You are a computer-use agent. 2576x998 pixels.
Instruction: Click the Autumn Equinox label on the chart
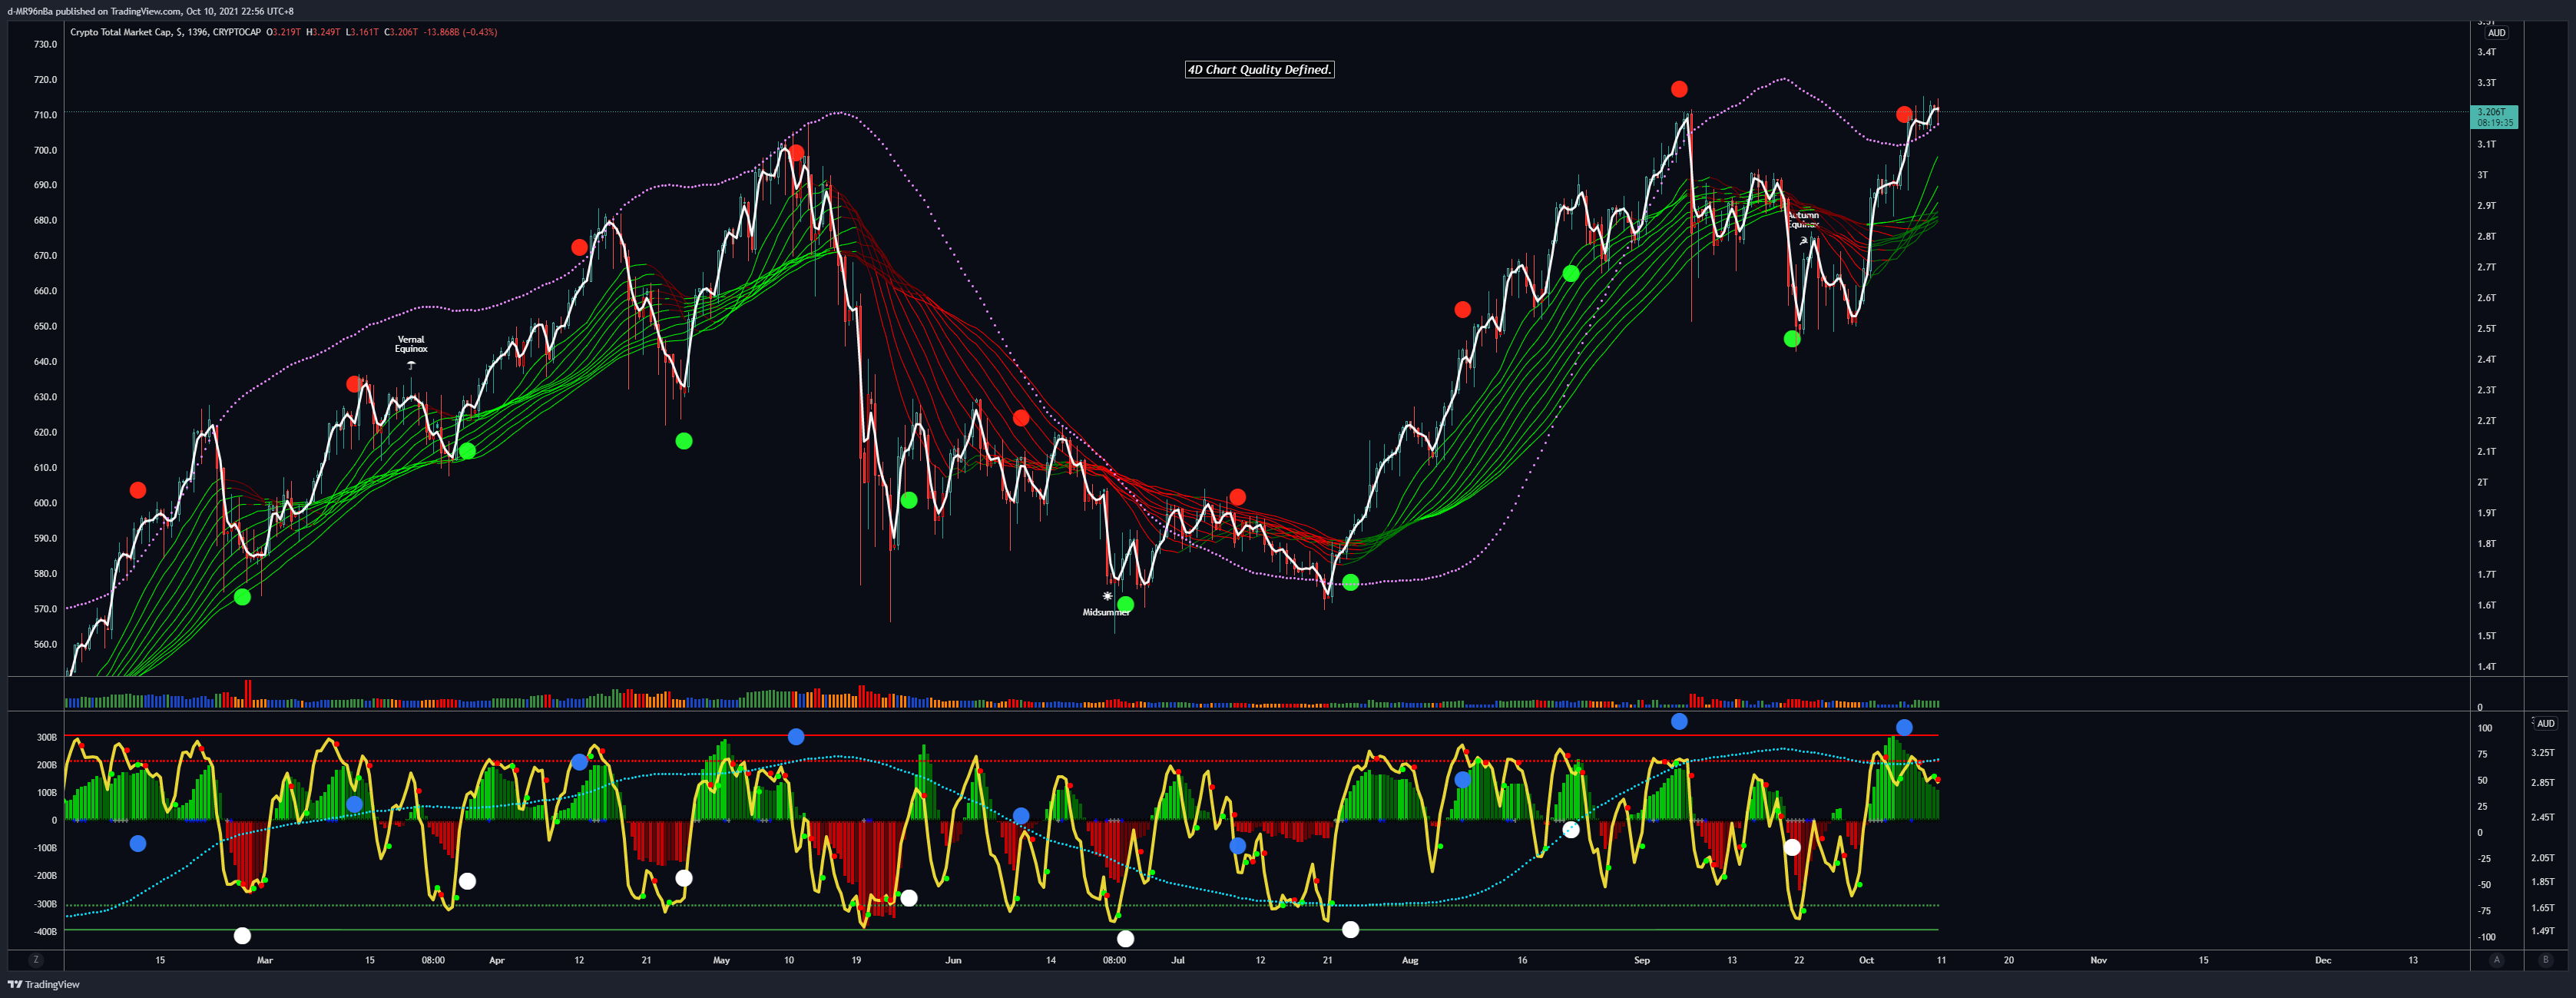click(x=1803, y=220)
